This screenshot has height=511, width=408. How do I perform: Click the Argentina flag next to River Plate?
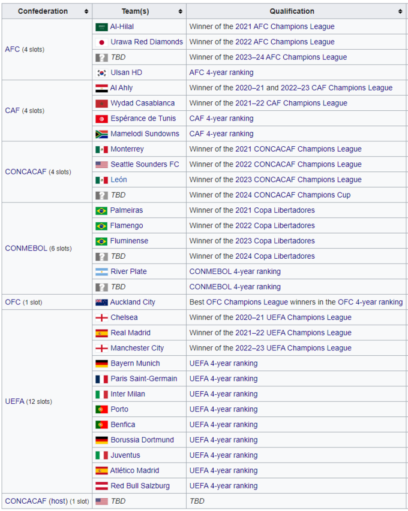(101, 272)
